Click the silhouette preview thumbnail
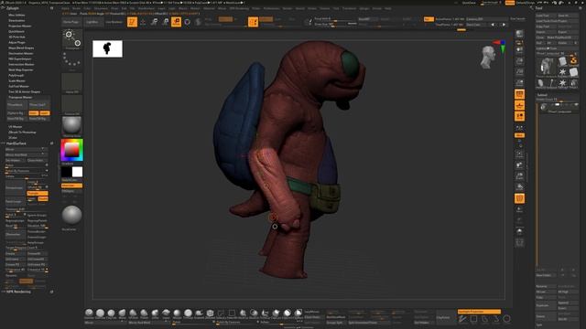The width and height of the screenshot is (586, 329). click(x=107, y=48)
